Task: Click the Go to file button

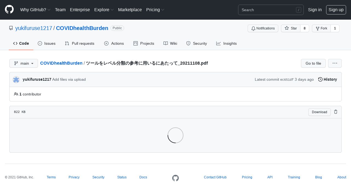Action: coord(313,63)
